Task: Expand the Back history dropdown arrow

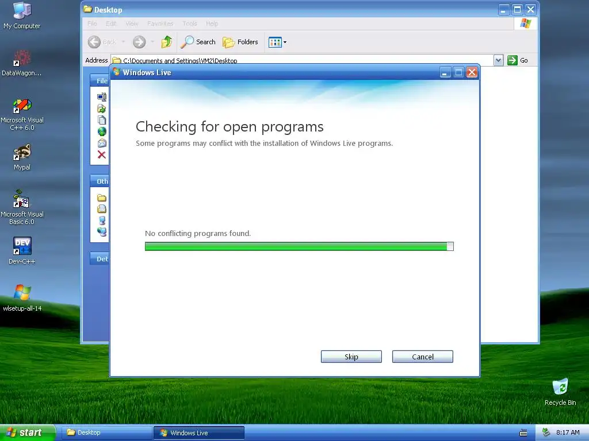Action: (x=123, y=42)
